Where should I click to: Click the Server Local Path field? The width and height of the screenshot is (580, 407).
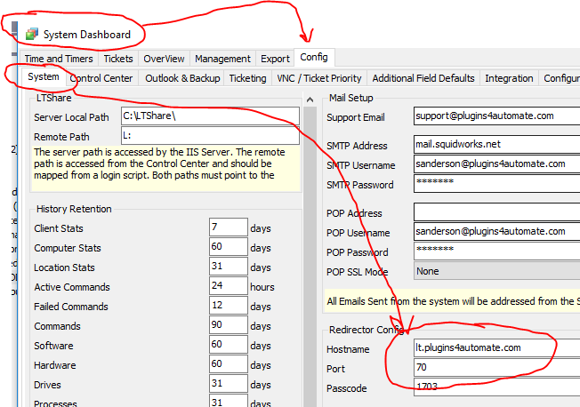(210, 116)
